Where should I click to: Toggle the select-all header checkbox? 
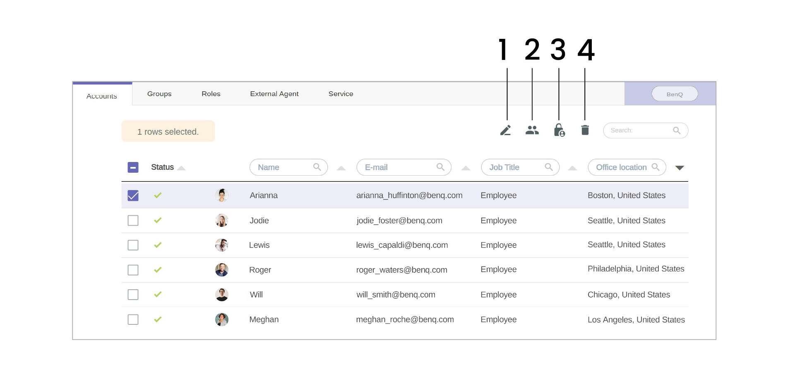133,167
